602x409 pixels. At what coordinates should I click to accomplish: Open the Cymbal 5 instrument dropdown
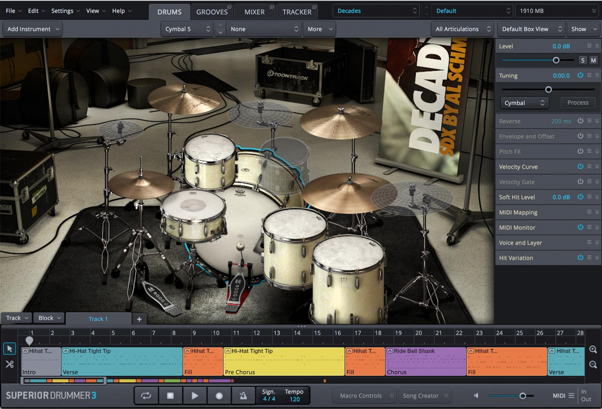[188, 29]
